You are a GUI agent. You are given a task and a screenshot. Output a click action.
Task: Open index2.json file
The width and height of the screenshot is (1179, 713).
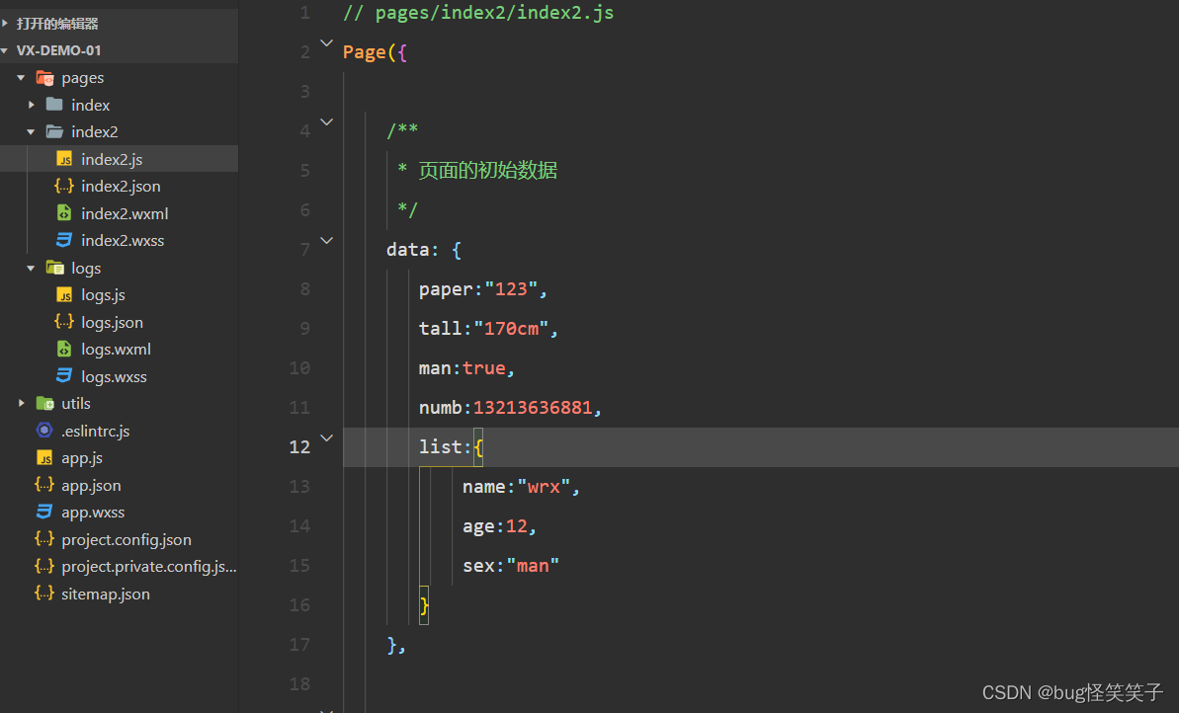(119, 186)
